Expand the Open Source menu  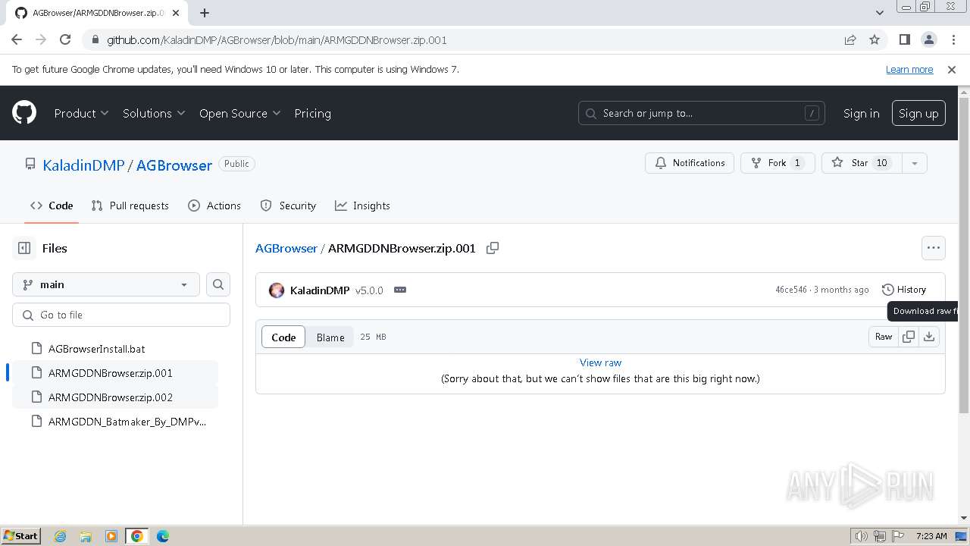click(239, 113)
